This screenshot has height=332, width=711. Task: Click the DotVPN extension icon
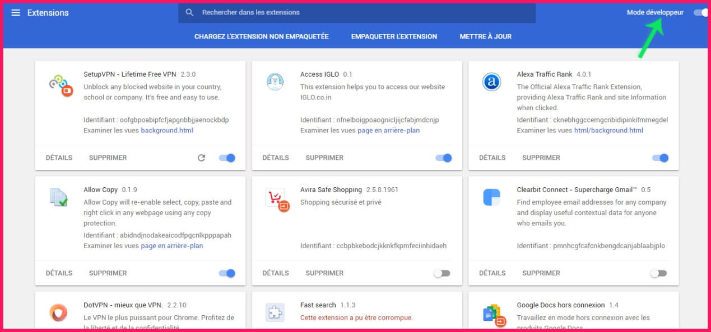(x=58, y=312)
